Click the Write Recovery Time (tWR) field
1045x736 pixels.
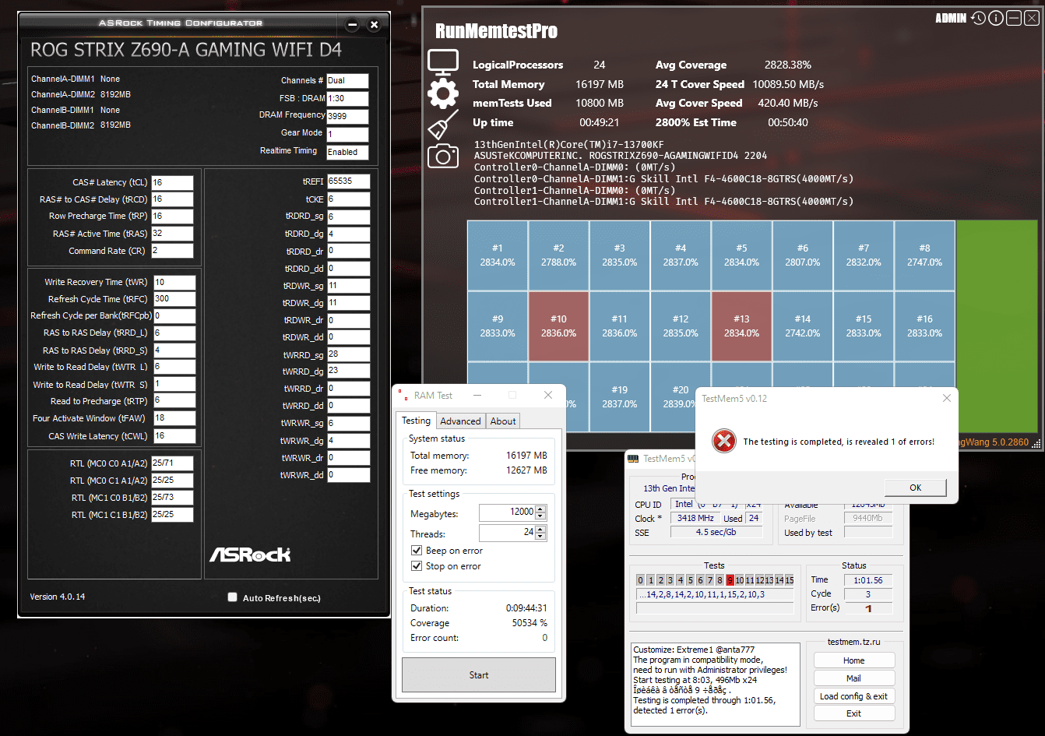tap(174, 282)
